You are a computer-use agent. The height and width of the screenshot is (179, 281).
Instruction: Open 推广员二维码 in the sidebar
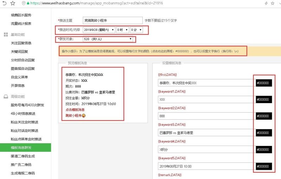(x=21, y=165)
